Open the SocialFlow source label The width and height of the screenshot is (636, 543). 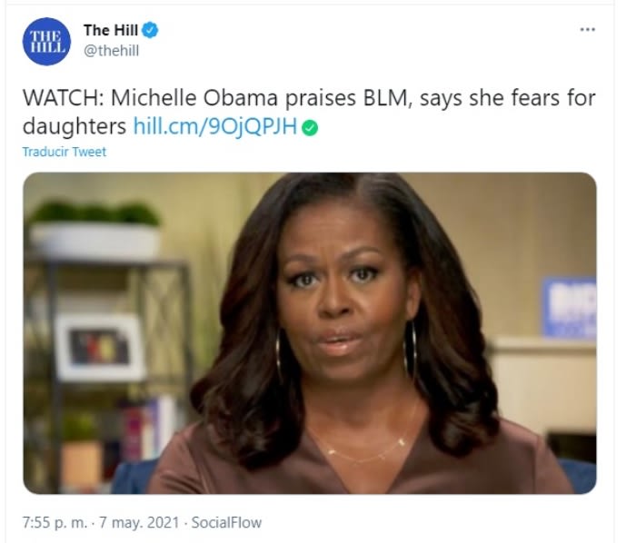[226, 522]
